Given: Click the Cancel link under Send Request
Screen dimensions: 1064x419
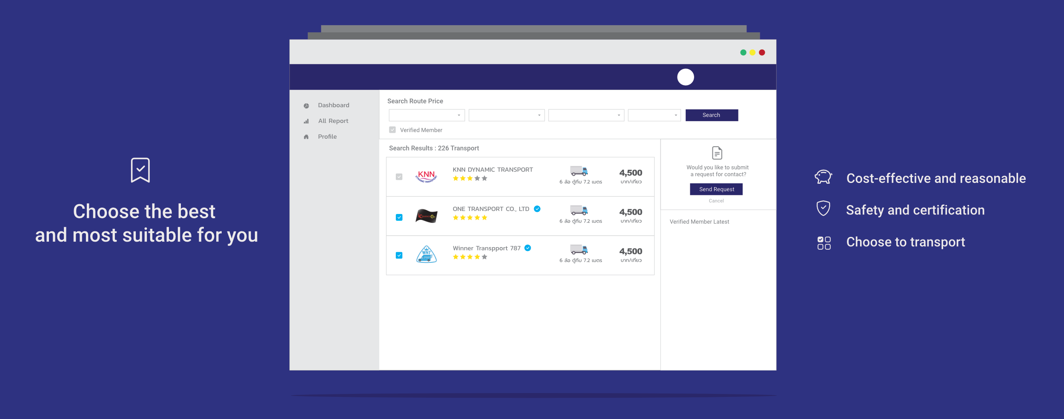Looking at the screenshot, I should coord(716,201).
